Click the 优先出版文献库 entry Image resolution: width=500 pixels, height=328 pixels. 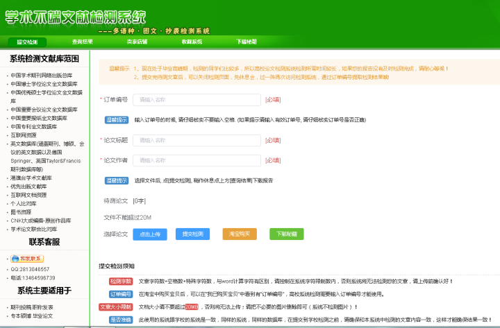pos(28,187)
